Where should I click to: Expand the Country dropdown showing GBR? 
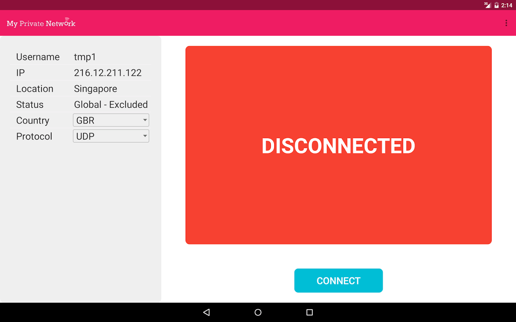point(111,120)
